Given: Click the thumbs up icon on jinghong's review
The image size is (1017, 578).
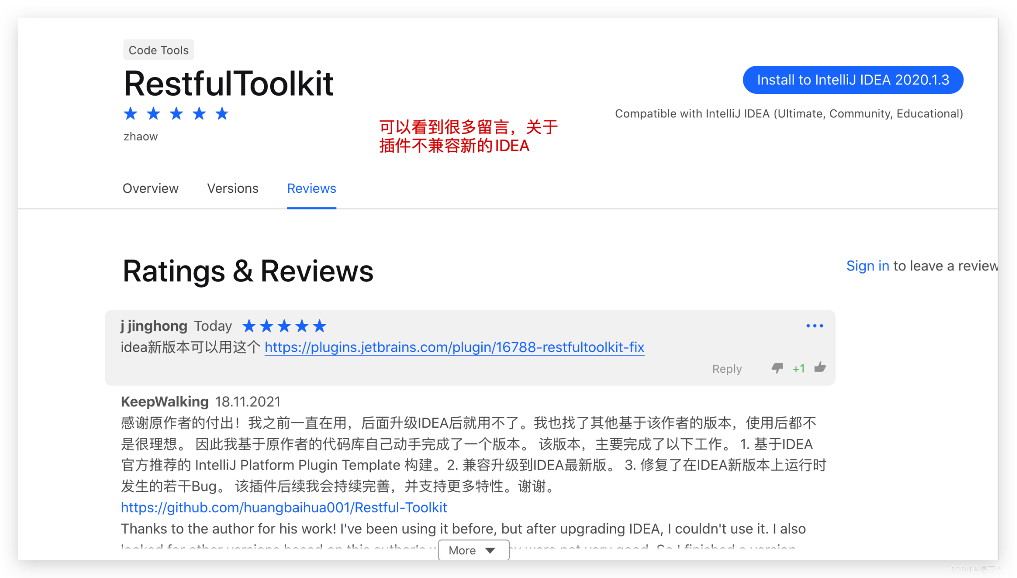Looking at the screenshot, I should [820, 367].
